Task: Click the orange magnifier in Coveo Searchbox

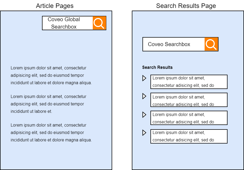Action: tap(211, 44)
